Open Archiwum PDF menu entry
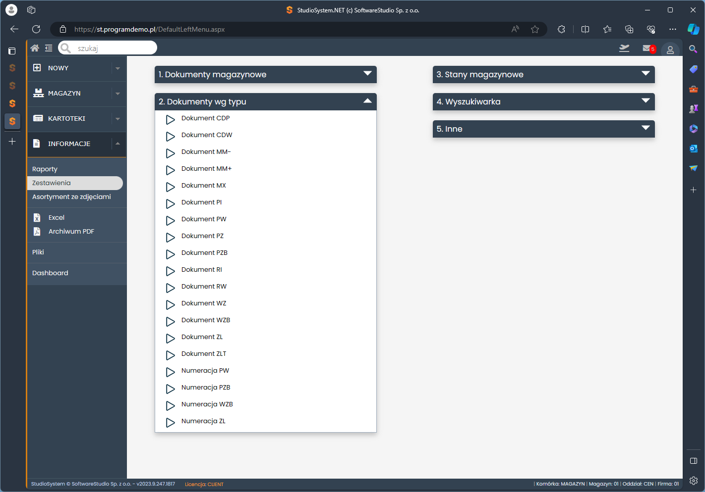Viewport: 705px width, 492px height. coord(71,231)
